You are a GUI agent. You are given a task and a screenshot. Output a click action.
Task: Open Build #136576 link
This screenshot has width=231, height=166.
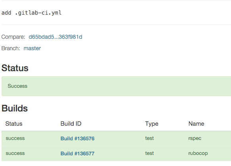(x=78, y=138)
